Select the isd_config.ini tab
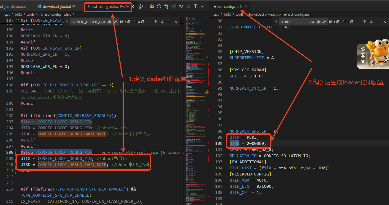Viewport: 389px width, 205px height. [x=230, y=6]
